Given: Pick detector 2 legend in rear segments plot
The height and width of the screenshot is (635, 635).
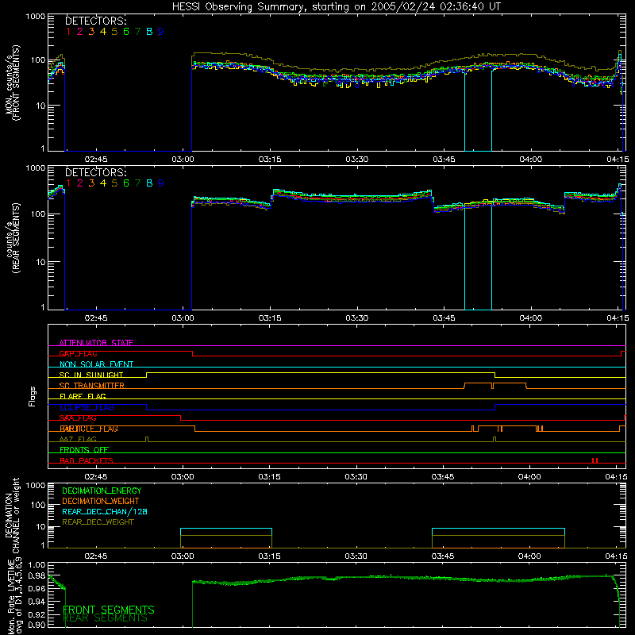Looking at the screenshot, I should point(80,183).
